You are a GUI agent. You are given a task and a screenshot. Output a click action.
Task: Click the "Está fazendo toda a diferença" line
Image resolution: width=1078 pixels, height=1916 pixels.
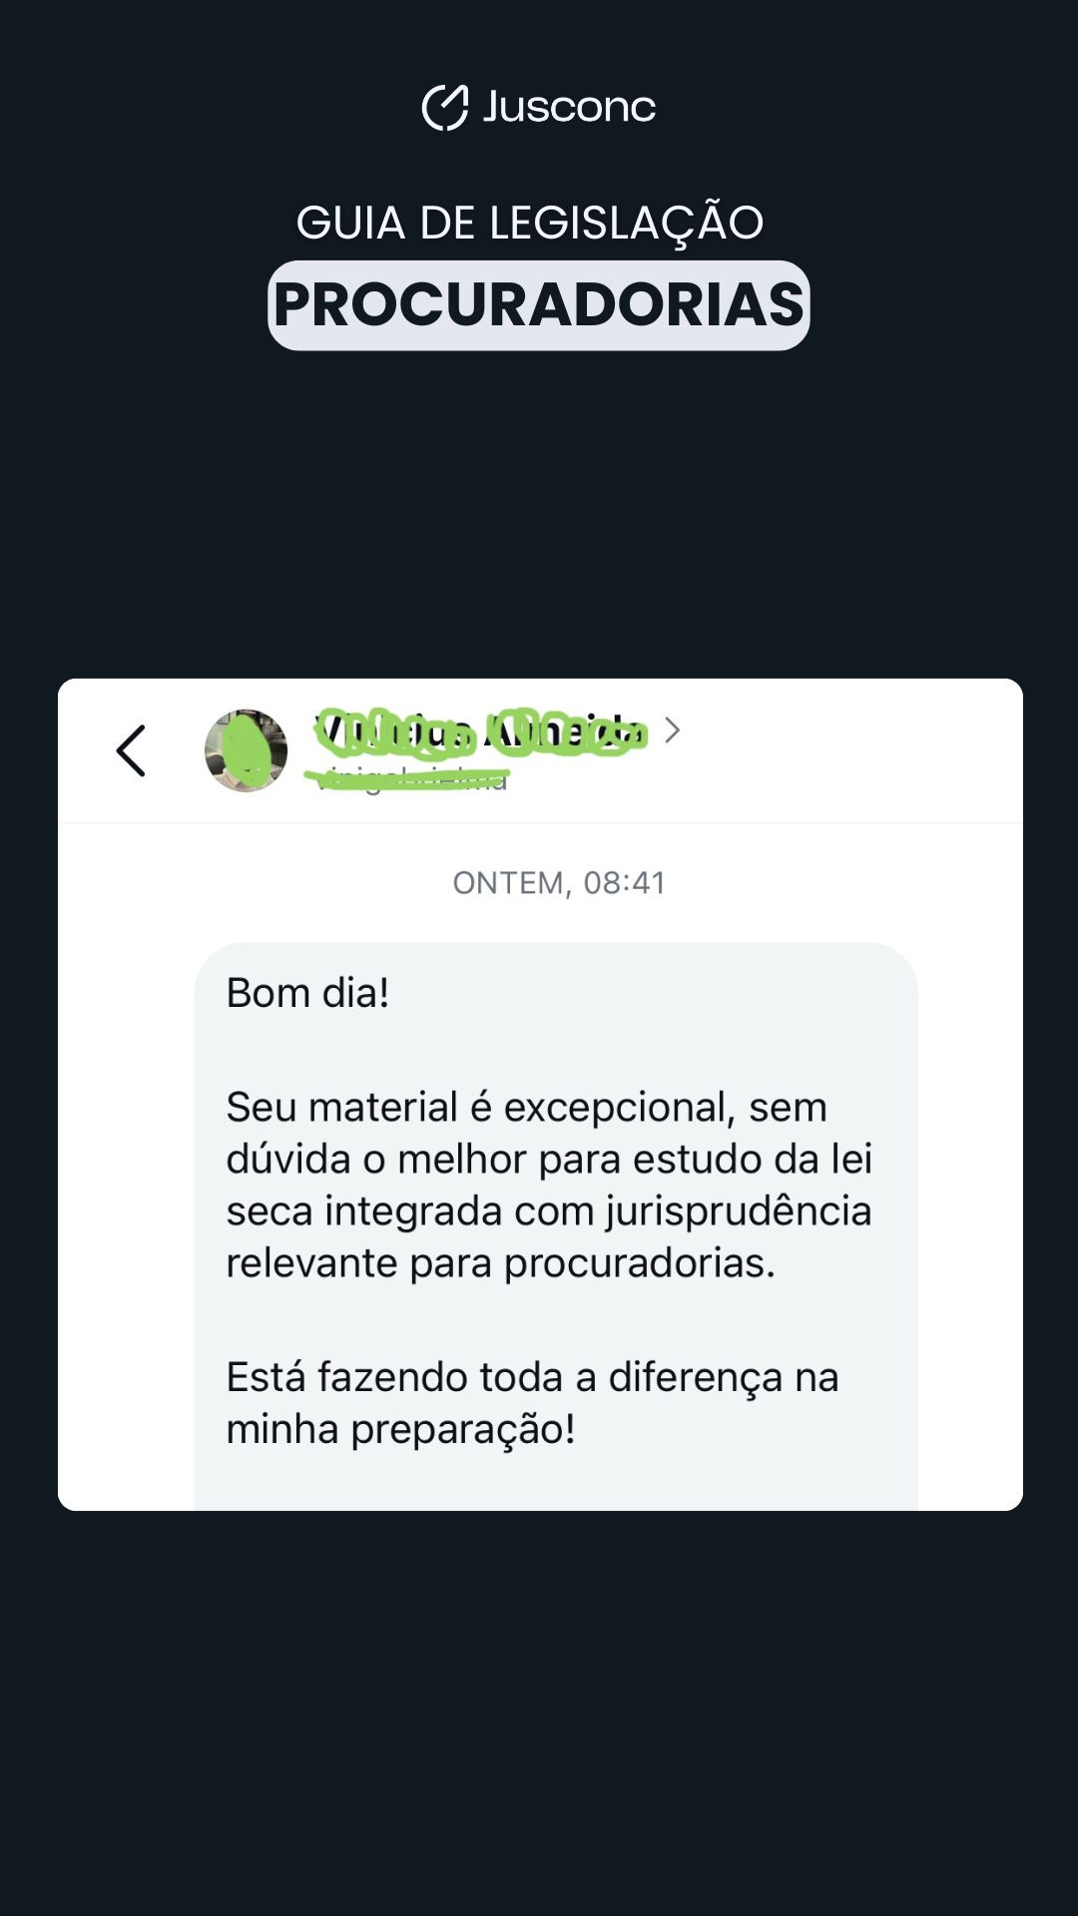pyautogui.click(x=532, y=1377)
